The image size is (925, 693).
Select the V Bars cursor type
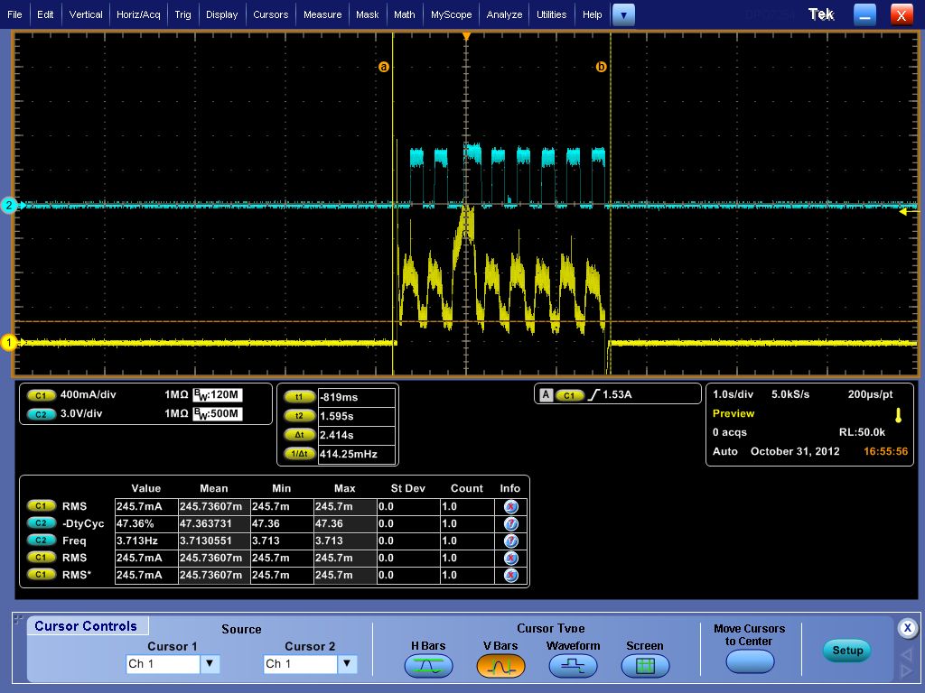500,666
